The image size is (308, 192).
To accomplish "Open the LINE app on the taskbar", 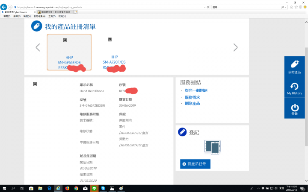I will click(94, 189).
